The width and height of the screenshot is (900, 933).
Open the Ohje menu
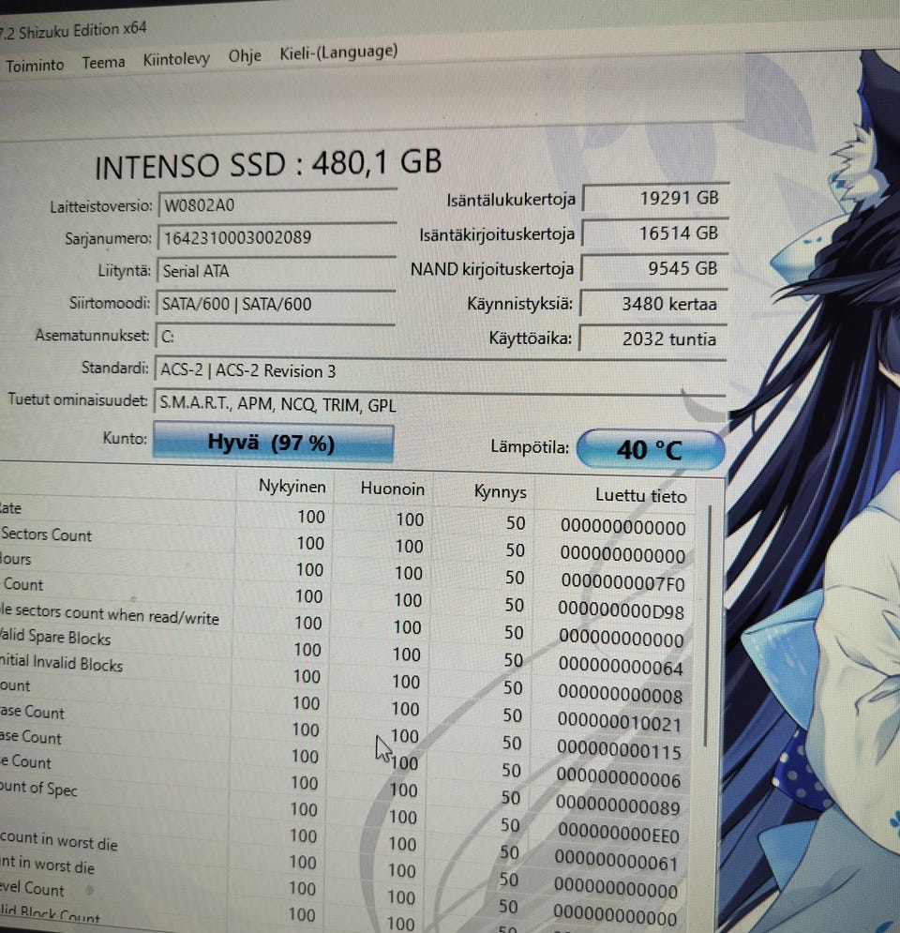[245, 56]
